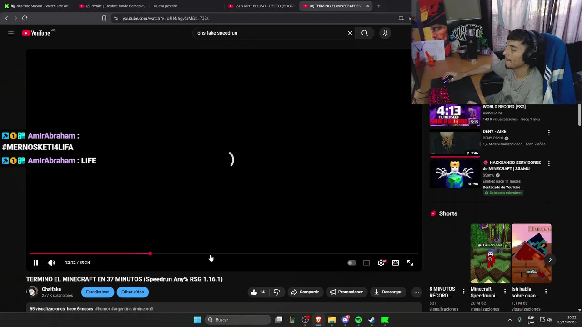Toggle subtitles in the video player
Screen dimensions: 582x327
pyautogui.click(x=366, y=263)
